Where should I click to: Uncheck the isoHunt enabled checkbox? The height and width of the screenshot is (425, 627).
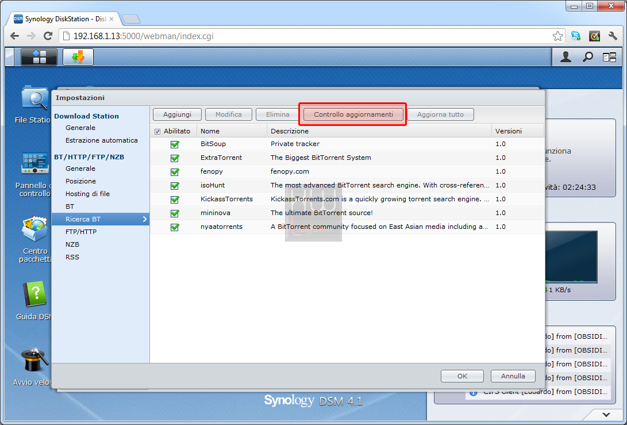pos(175,186)
